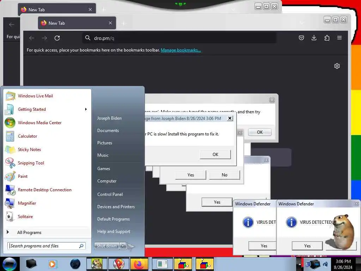Open Default Programs
This screenshot has width=361, height=271.
pyautogui.click(x=114, y=219)
